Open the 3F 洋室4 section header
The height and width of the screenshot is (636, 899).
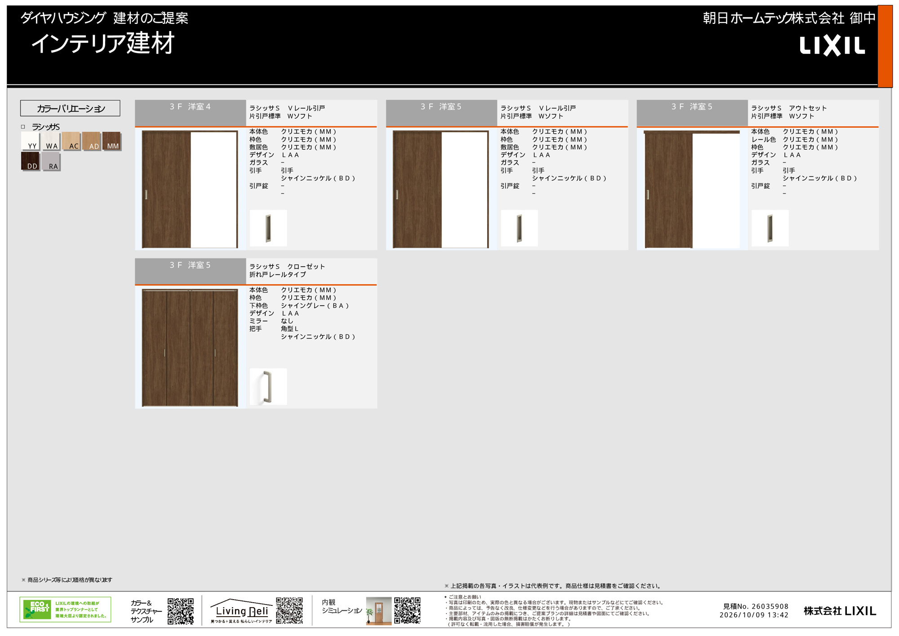pos(190,113)
